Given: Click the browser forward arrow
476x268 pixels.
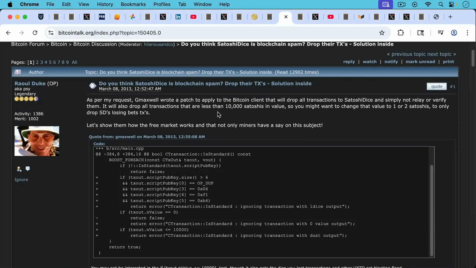Looking at the screenshot, I should [21, 33].
